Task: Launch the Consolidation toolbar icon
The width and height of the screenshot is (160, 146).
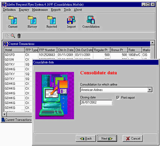Action: [91, 20]
